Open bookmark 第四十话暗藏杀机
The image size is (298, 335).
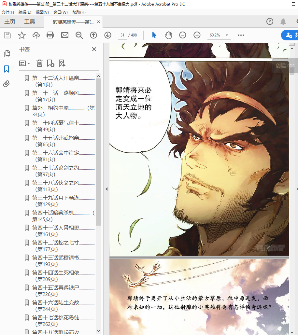tap(63, 216)
